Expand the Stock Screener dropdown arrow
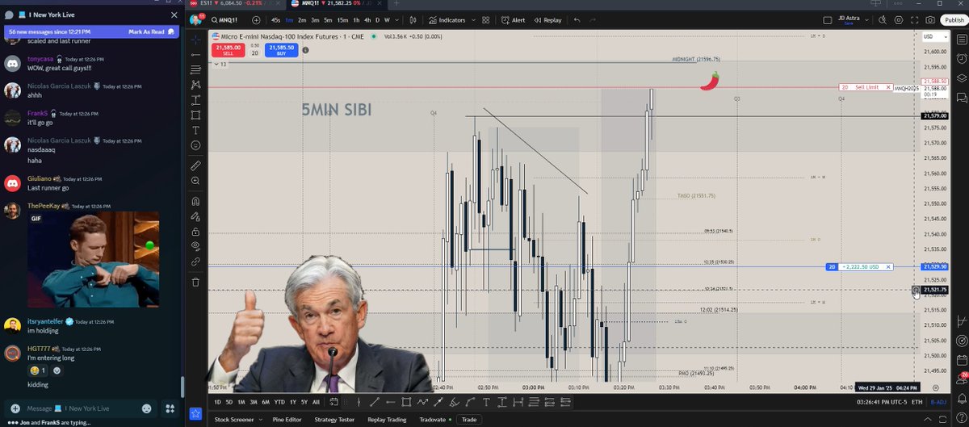This screenshot has height=427, width=969. [259, 420]
